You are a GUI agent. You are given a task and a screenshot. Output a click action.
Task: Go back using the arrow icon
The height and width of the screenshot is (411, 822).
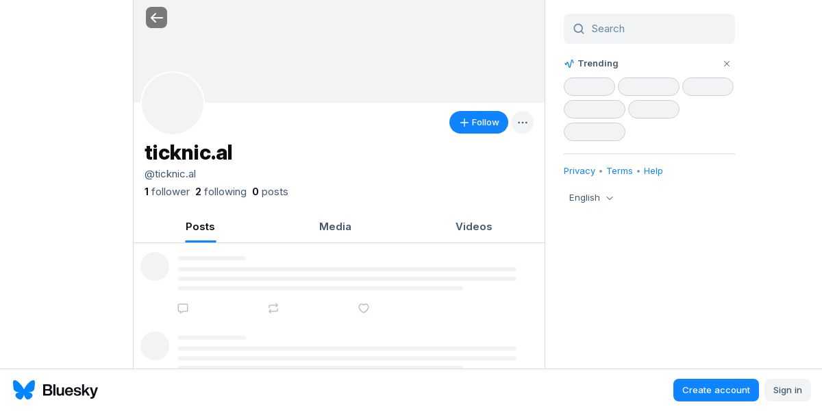click(156, 17)
